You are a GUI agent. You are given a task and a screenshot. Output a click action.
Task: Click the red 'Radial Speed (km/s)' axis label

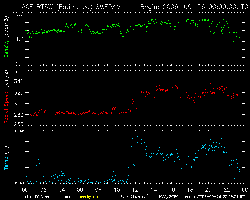pyautogui.click(x=6, y=97)
